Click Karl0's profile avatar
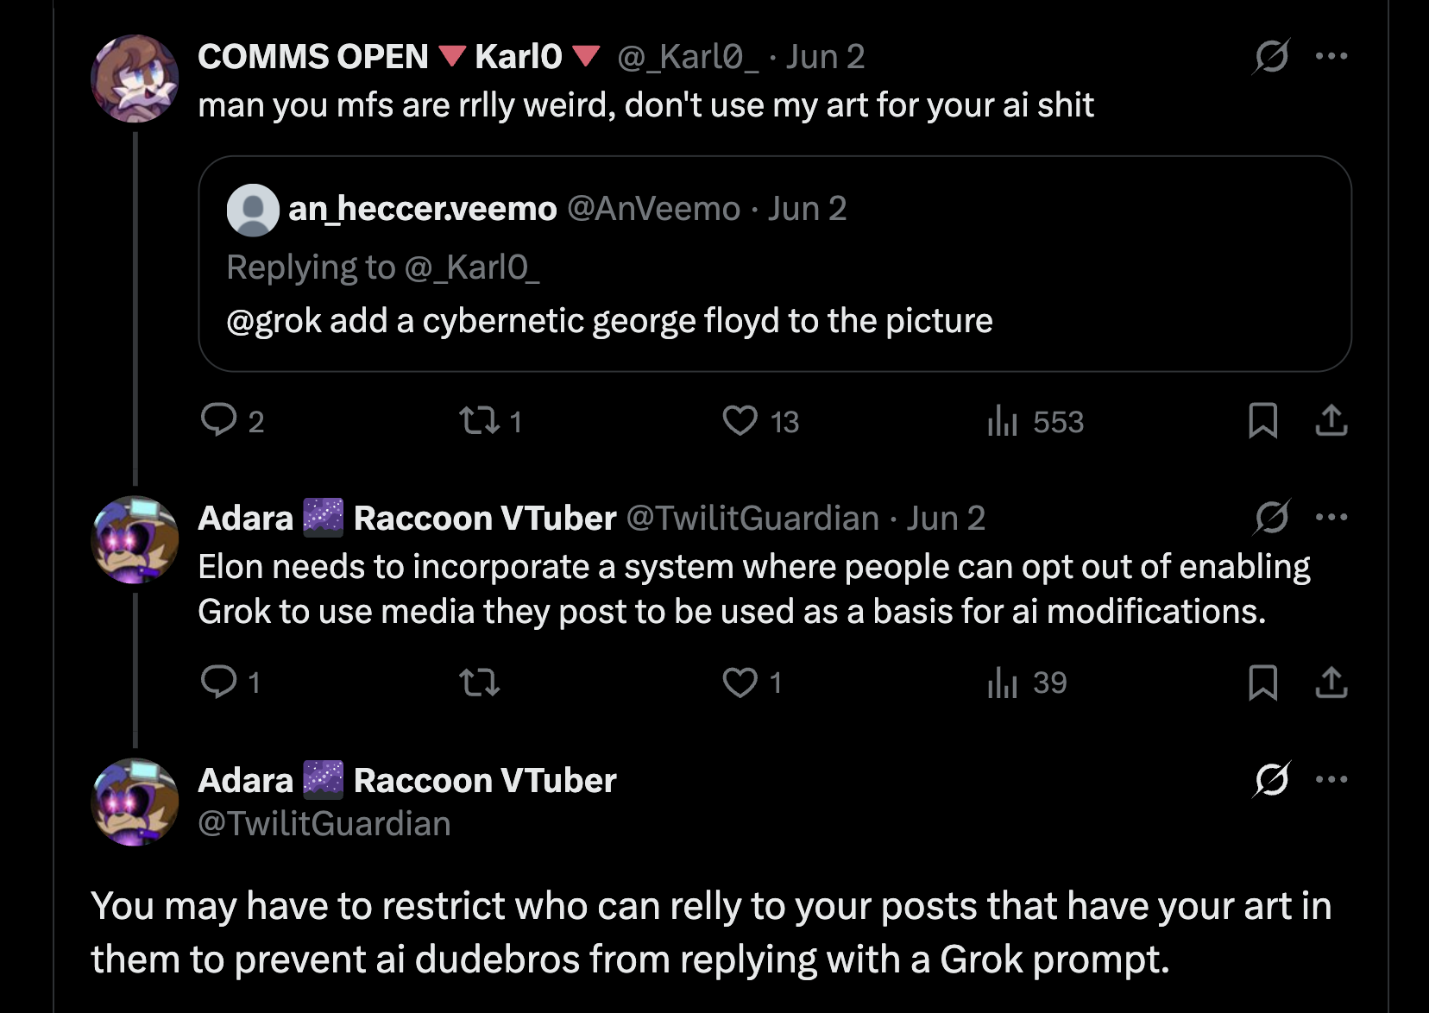This screenshot has height=1013, width=1429. click(x=135, y=79)
